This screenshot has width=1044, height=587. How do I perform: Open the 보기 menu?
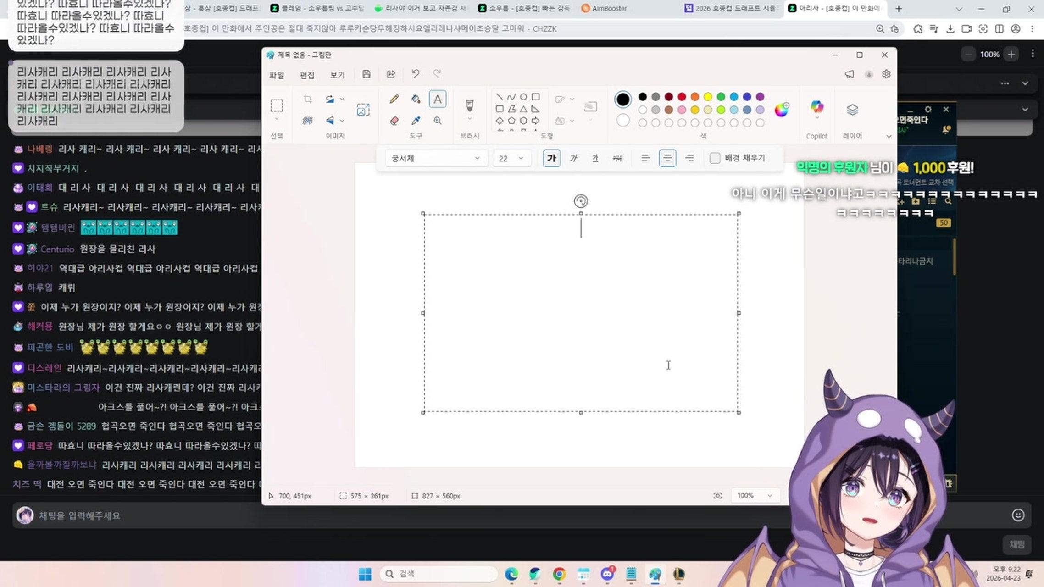(x=337, y=75)
